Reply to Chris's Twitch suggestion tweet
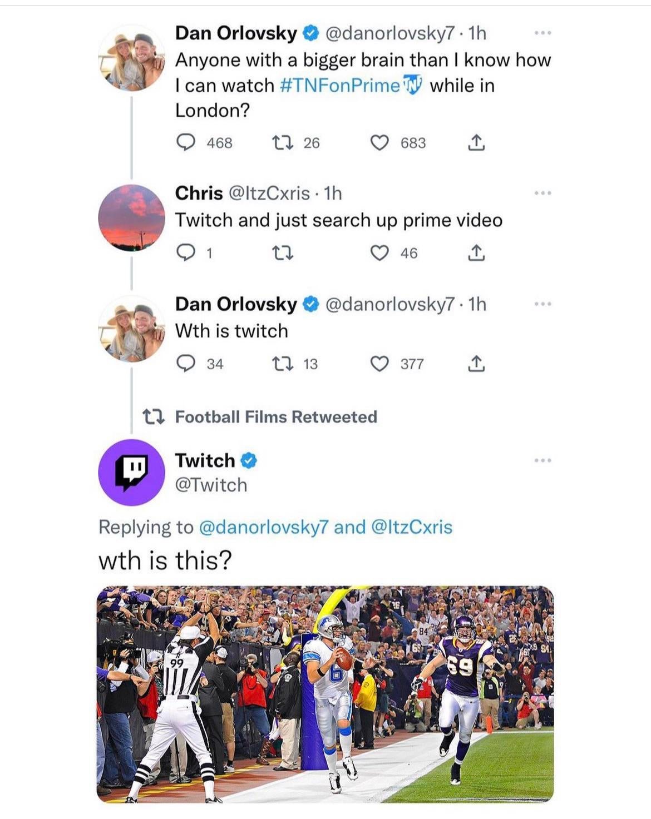The width and height of the screenshot is (651, 819). (x=186, y=253)
